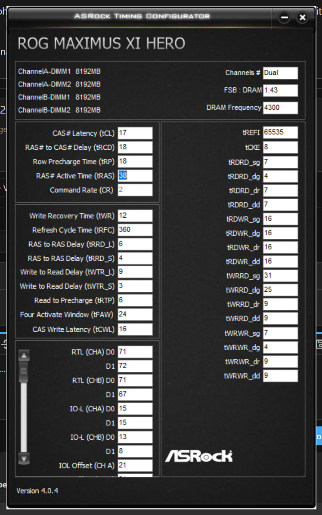
Task: Click the tWRRD_dr field
Action: [280, 304]
